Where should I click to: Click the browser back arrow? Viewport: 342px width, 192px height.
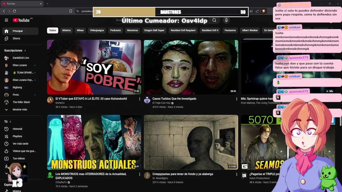(x=4, y=11)
